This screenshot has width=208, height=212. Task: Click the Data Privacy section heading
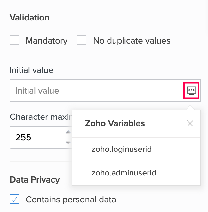coord(35,180)
